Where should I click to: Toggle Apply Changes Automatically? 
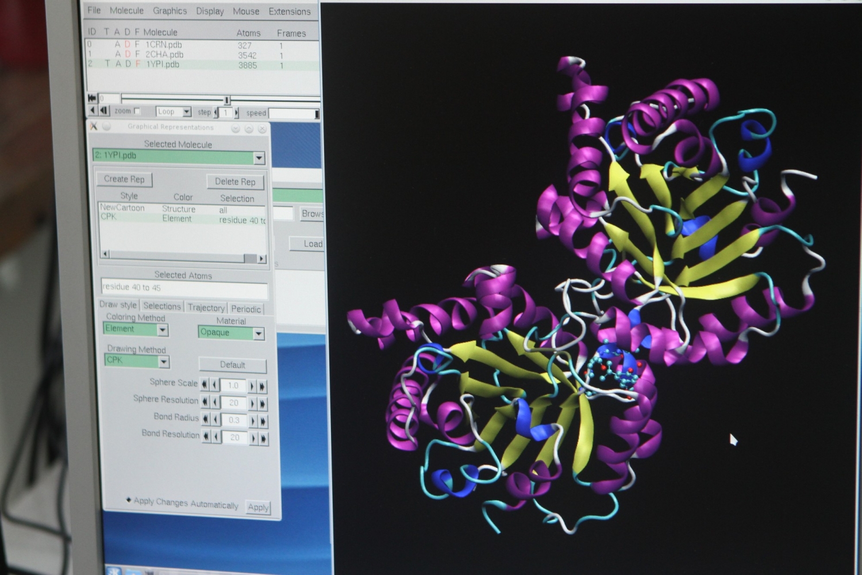click(129, 500)
